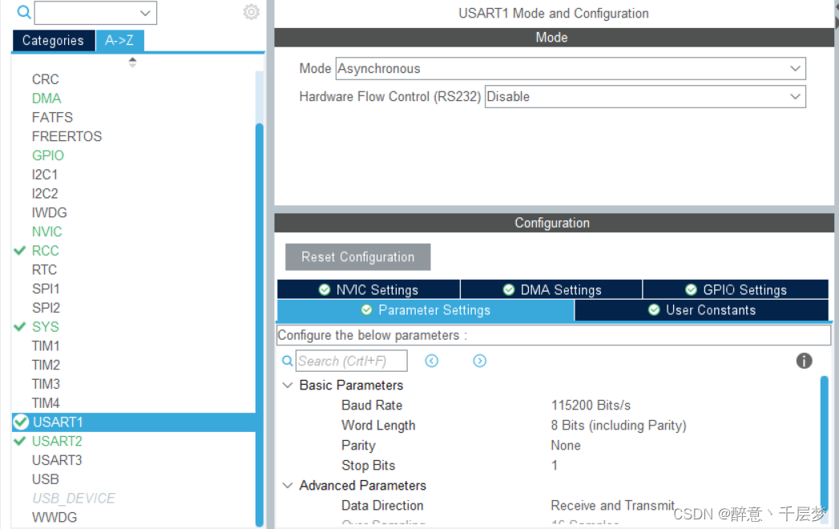Select SPI2 in the peripheral list
This screenshot has width=839, height=529.
(x=46, y=308)
